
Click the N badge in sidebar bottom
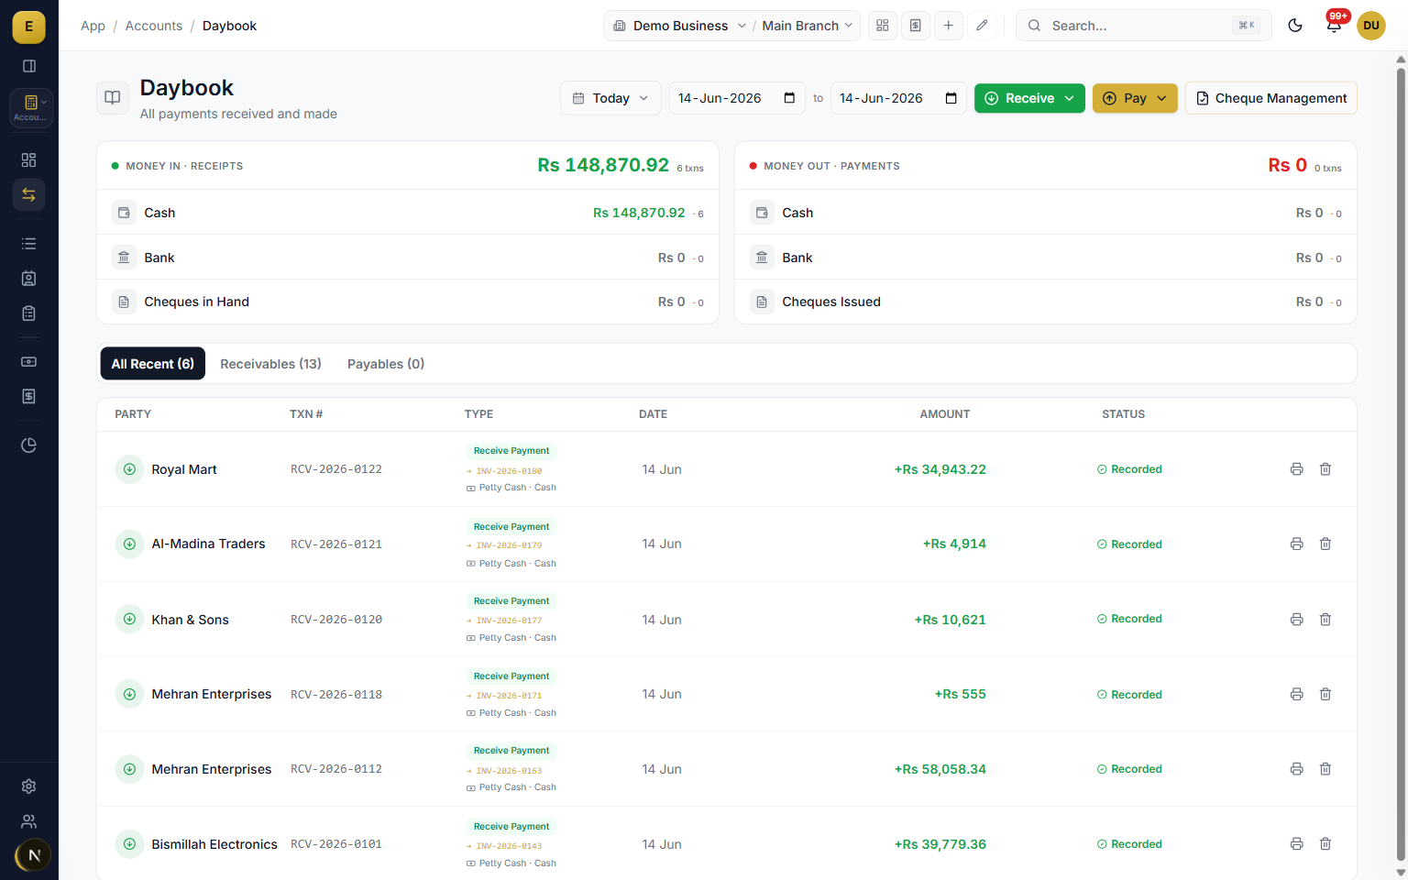34,855
